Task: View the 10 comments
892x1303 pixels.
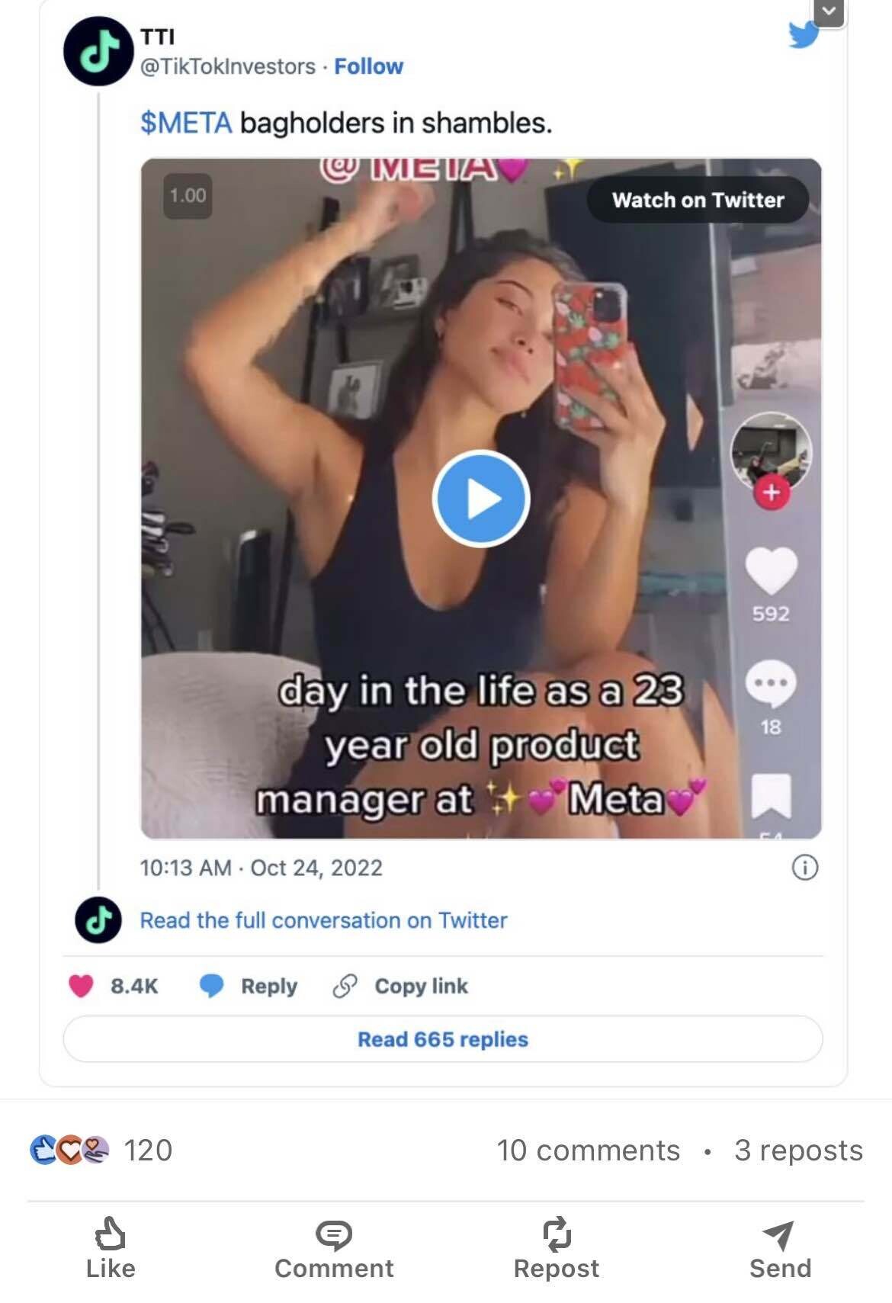Action: (588, 1150)
